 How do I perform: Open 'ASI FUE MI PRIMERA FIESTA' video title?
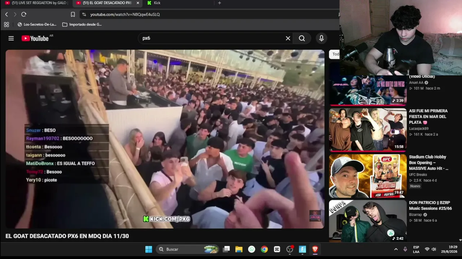coord(428,117)
